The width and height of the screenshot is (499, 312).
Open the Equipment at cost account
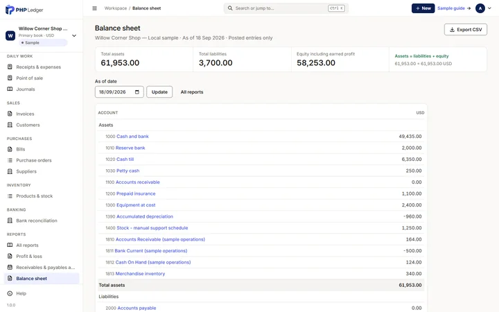136,205
